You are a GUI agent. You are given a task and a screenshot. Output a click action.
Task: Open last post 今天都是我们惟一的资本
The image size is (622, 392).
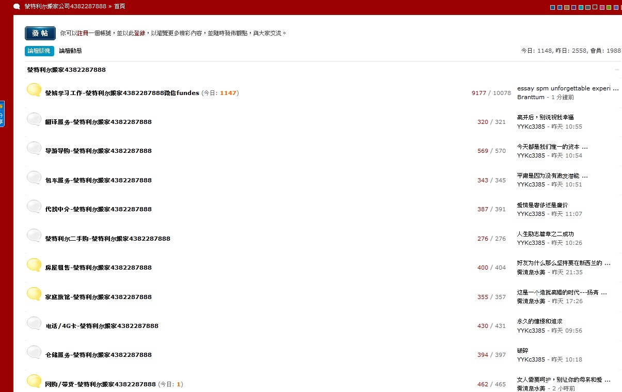tap(552, 147)
